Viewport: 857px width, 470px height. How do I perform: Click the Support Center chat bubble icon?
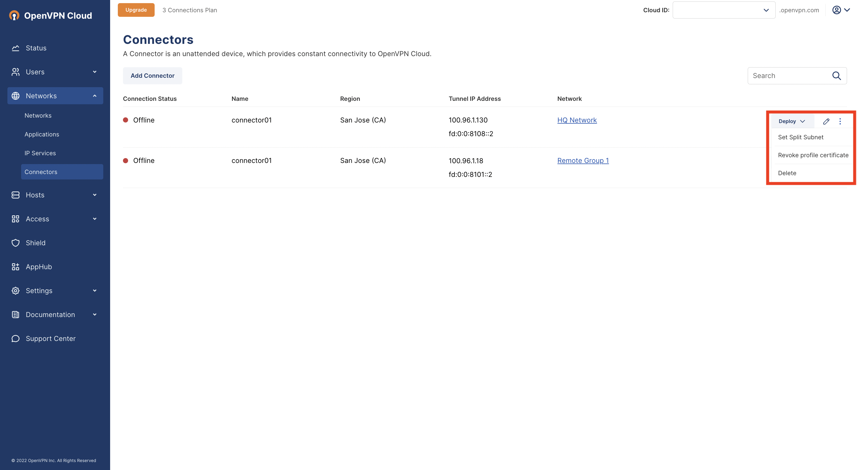[15, 338]
